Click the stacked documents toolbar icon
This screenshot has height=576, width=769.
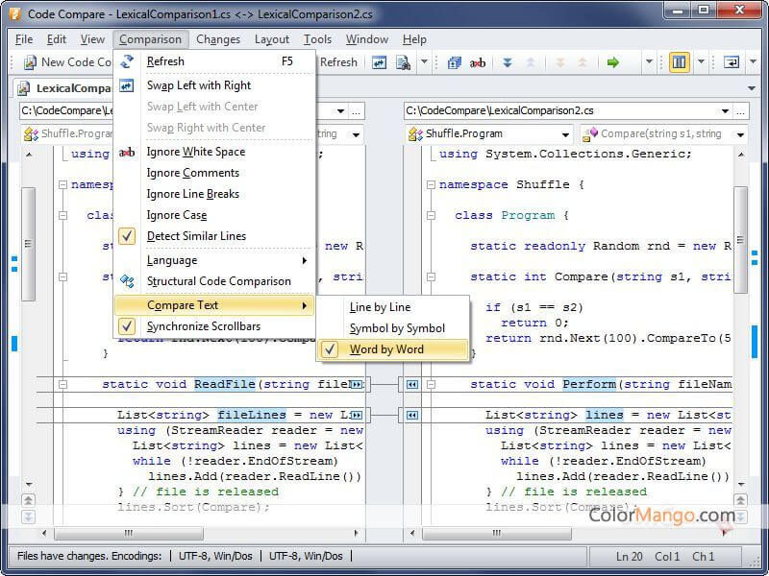coord(454,62)
